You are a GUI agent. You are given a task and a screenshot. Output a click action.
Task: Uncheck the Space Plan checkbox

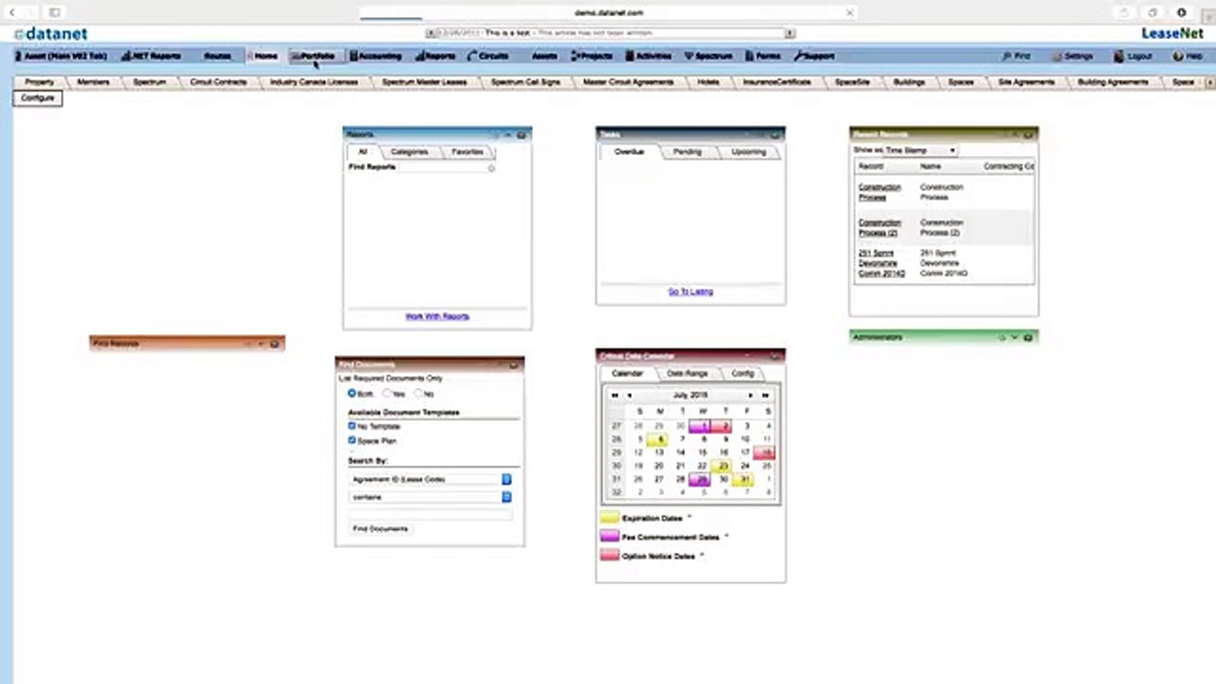pos(351,441)
